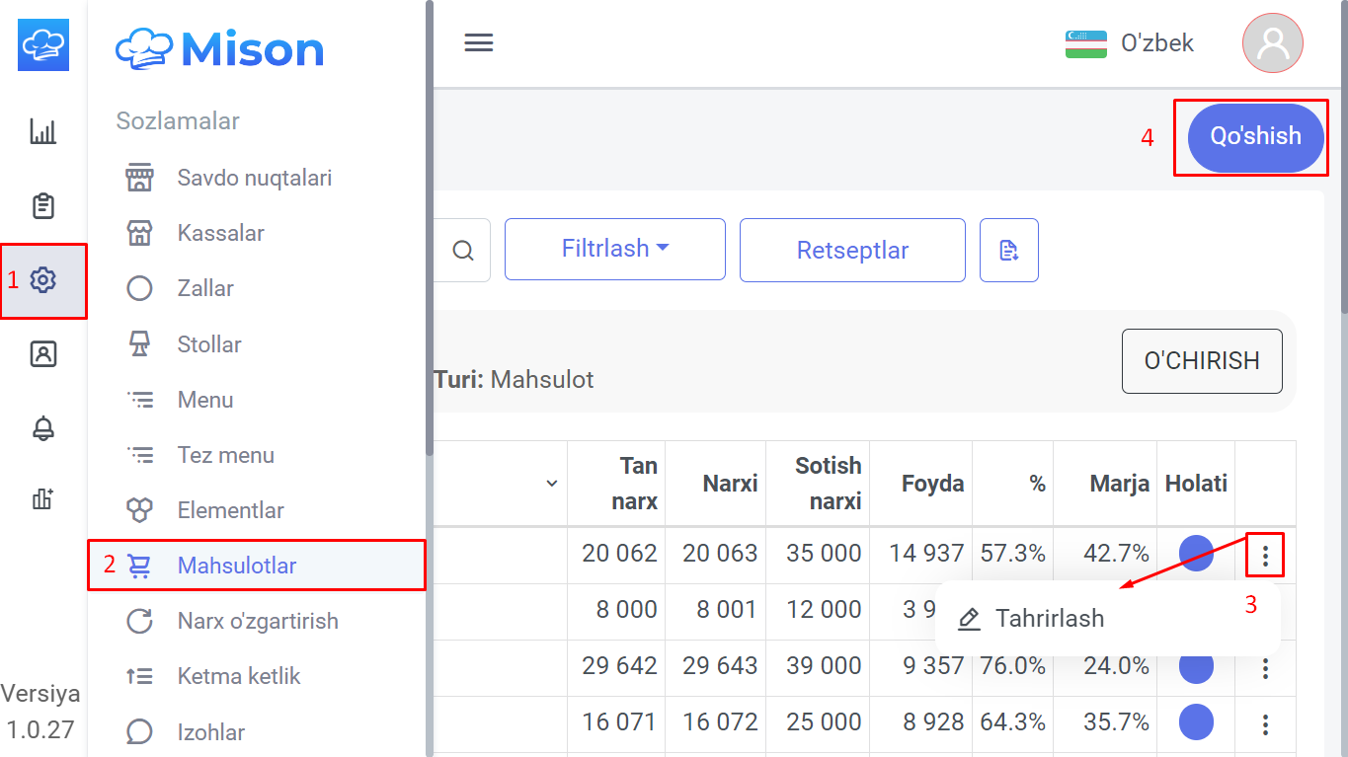
Task: Click the O'CHIRISH button
Action: (1202, 361)
